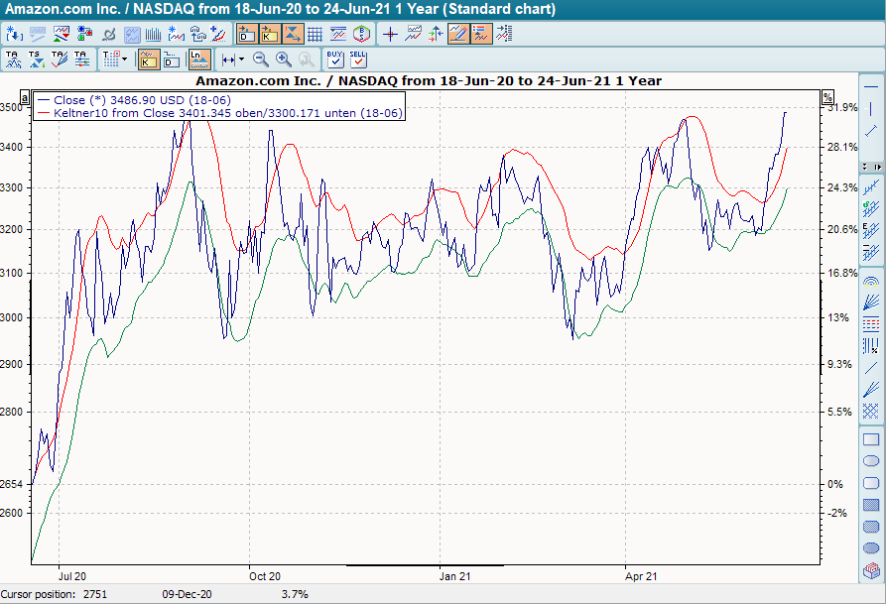This screenshot has height=604, width=886.
Task: Open the TA technical analysis tool
Action: click(11, 58)
